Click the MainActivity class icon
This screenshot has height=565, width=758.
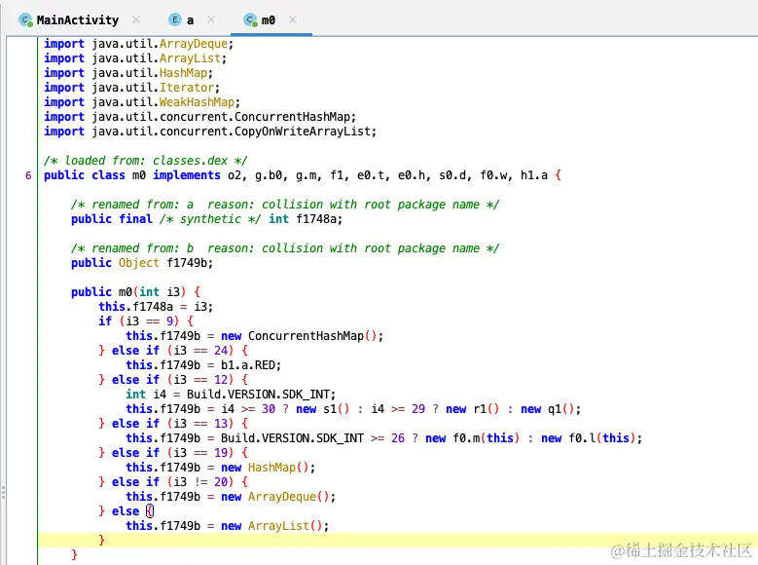pyautogui.click(x=25, y=19)
